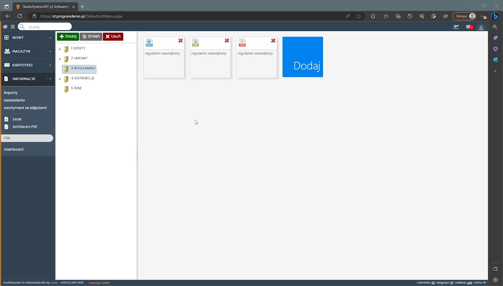503x286 pixels.
Task: Click the home icon in the top bar
Action: point(5,27)
